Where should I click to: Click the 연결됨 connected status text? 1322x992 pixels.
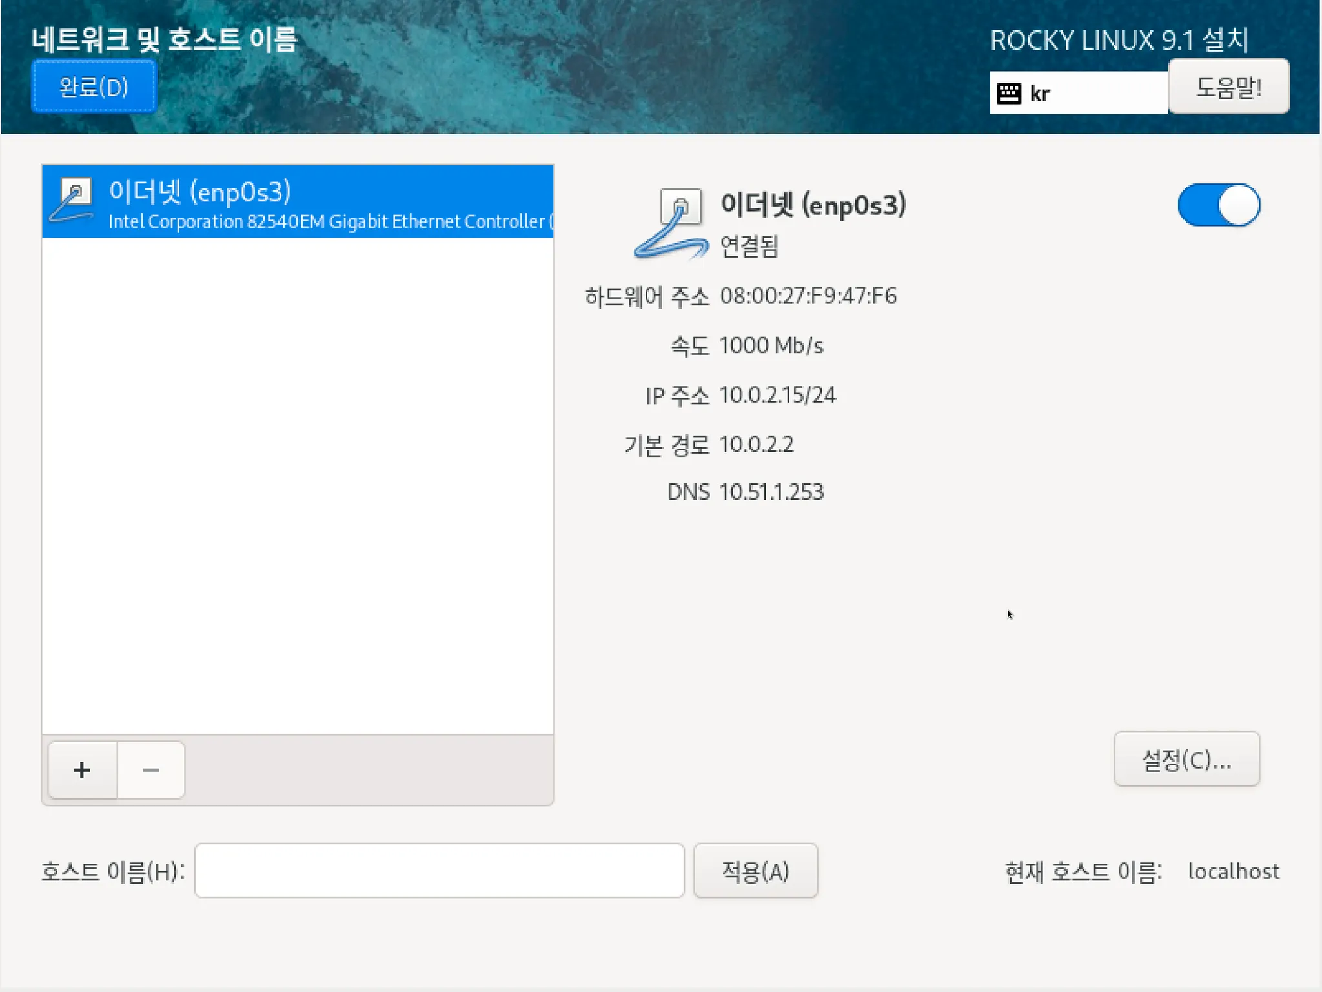click(x=749, y=247)
